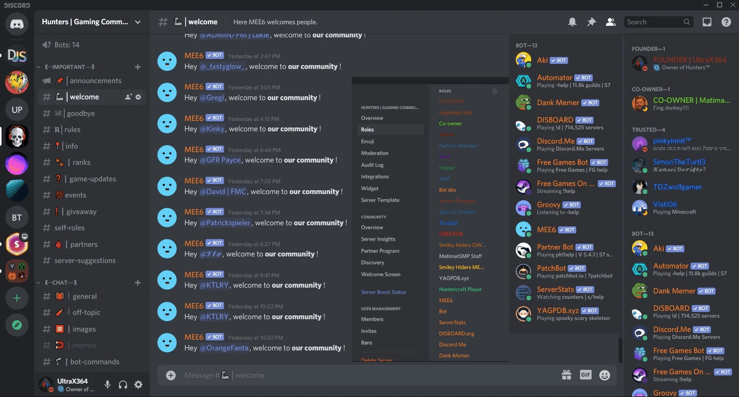This screenshot has width=739, height=397.
Task: Click the search field
Action: pos(654,22)
